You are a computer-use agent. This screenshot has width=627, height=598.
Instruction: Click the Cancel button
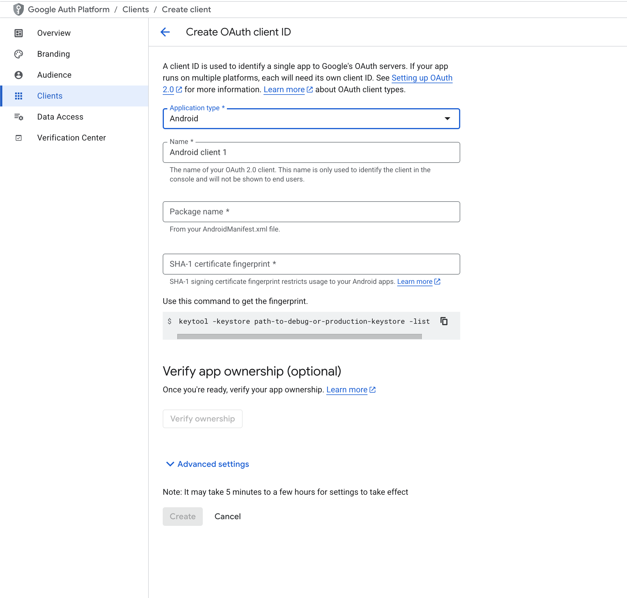coord(228,516)
